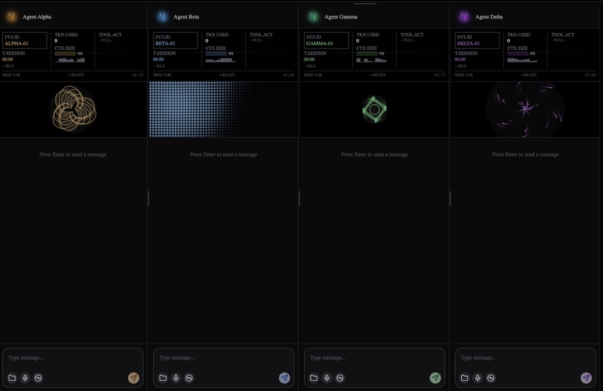Click 'Press Enter to send a message' in Agent Alpha
Viewport: 603px width, 391px height.
pos(73,155)
